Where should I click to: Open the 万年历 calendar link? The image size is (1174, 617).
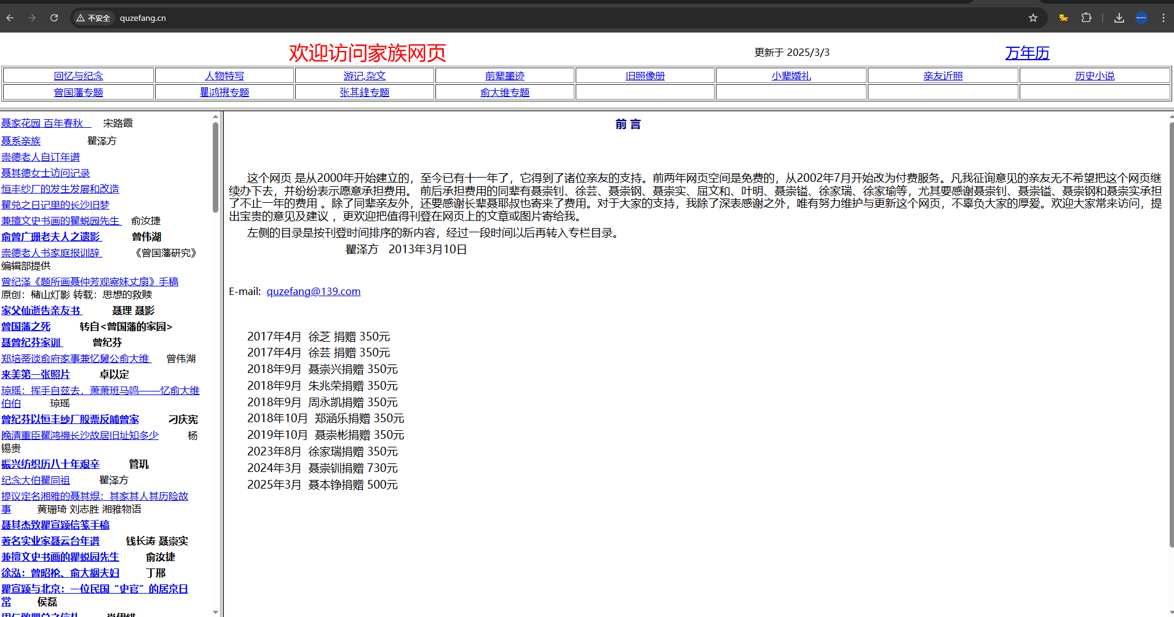pos(1027,53)
